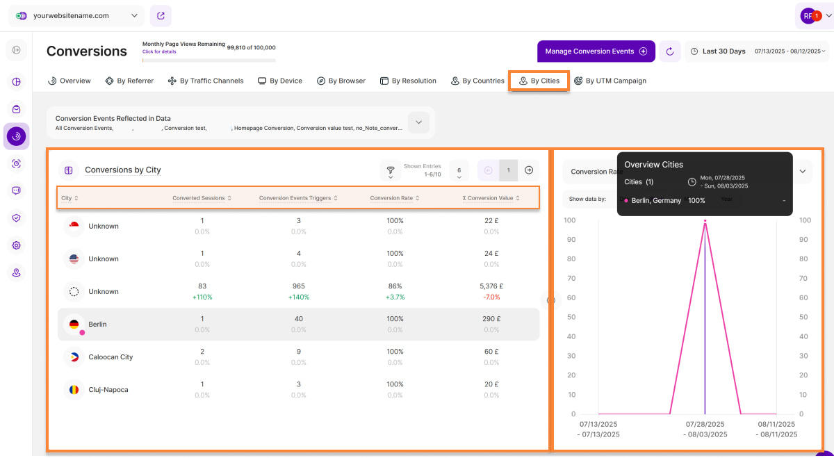834x458 pixels.
Task: Click Manage Conversion Events button
Action: (x=596, y=51)
